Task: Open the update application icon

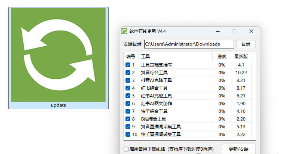Action: [58, 58]
